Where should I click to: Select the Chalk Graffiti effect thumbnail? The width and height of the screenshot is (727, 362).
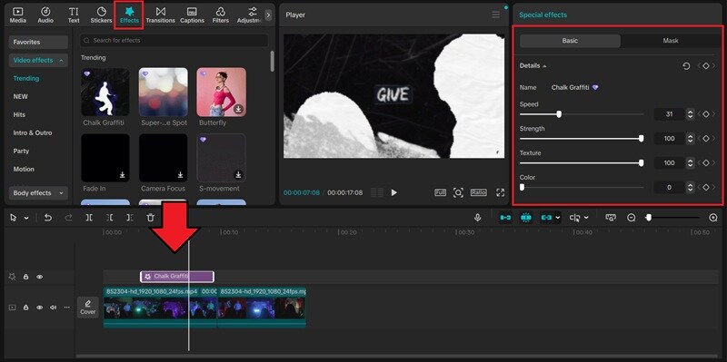coord(105,92)
